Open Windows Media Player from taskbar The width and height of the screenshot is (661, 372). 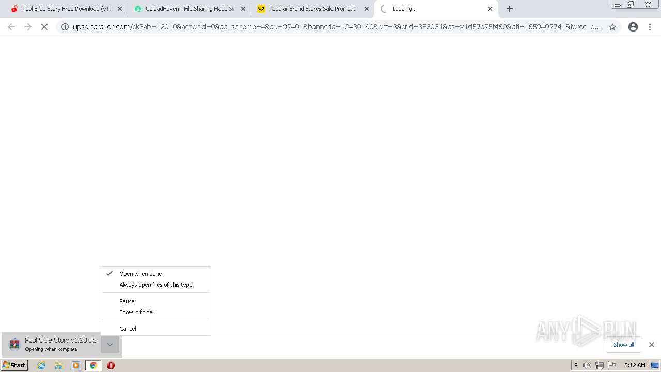pyautogui.click(x=76, y=365)
